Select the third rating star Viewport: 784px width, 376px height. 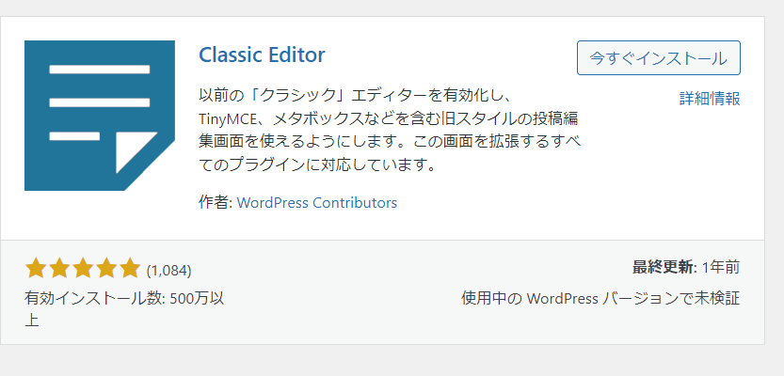(83, 269)
